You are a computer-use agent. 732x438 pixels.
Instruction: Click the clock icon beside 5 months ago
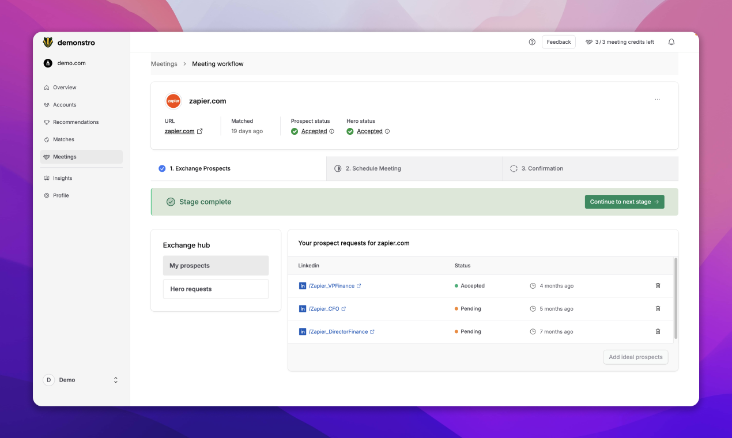pos(533,309)
